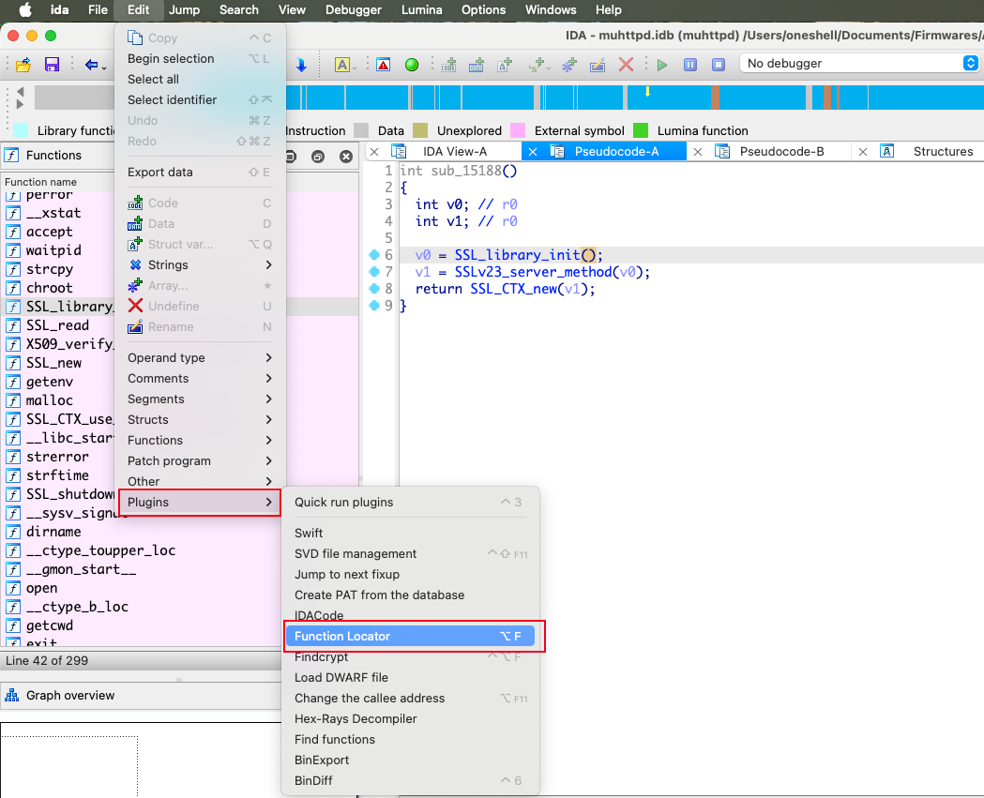Switch to Pseudocode-B tab
The width and height of the screenshot is (984, 798).
(781, 151)
